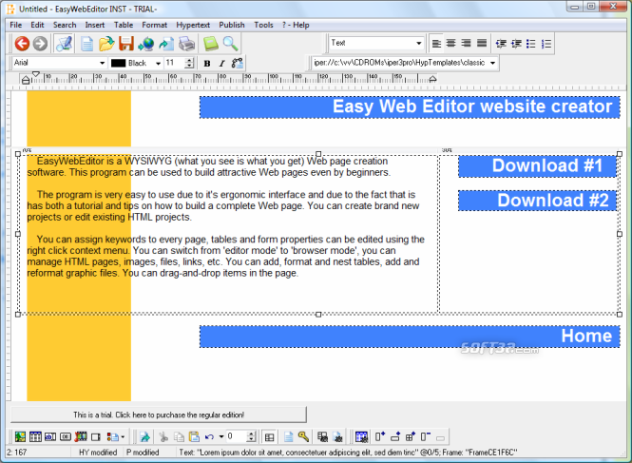Click the Home blue banner
This screenshot has width=632, height=463.
point(410,337)
